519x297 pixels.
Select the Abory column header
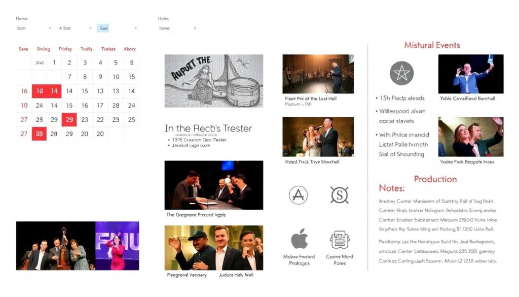130,49
